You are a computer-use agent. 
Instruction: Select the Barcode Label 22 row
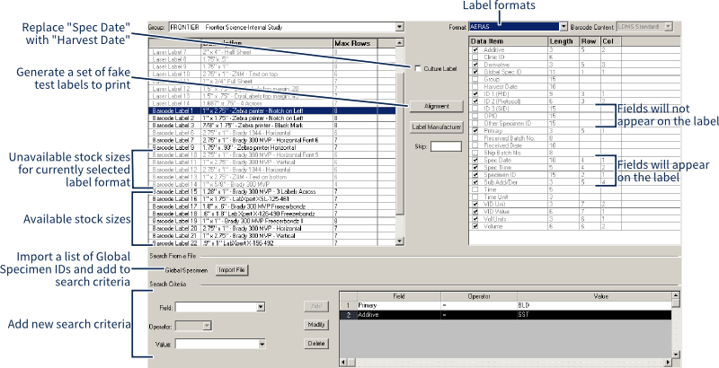272,243
